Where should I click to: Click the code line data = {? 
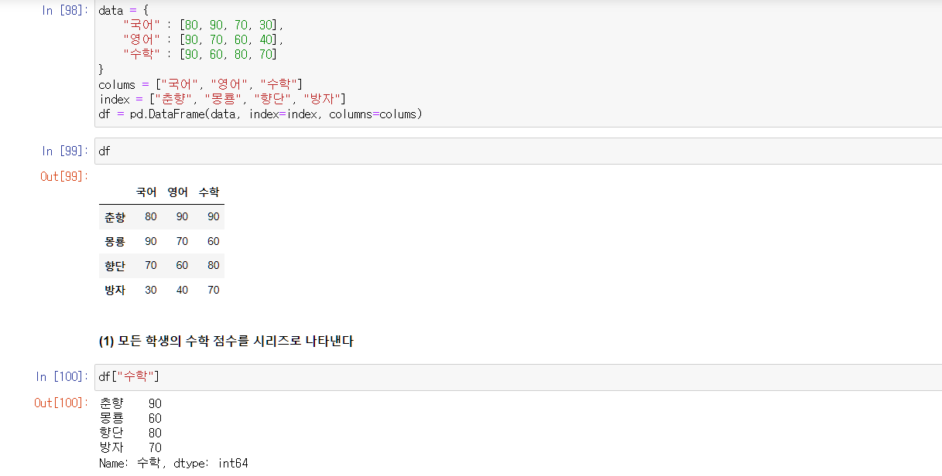[x=123, y=11]
